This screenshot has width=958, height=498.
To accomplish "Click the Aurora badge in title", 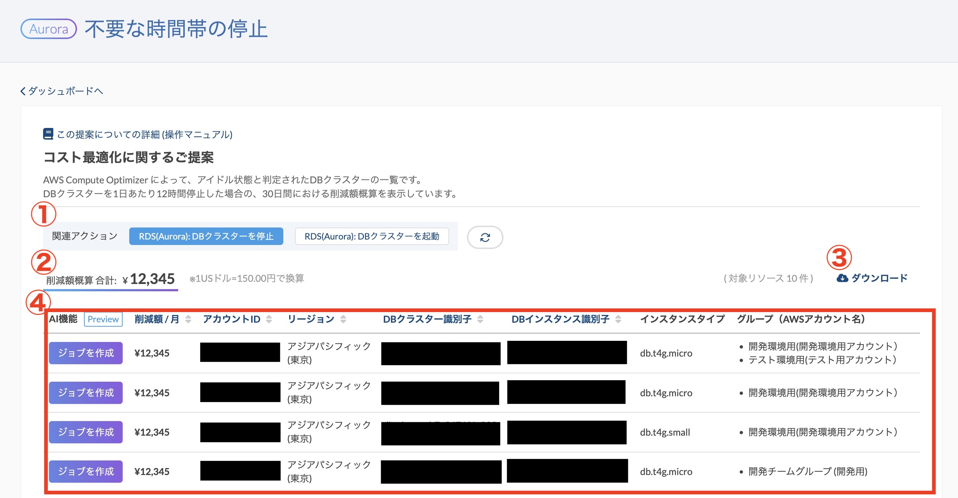I will tap(49, 29).
